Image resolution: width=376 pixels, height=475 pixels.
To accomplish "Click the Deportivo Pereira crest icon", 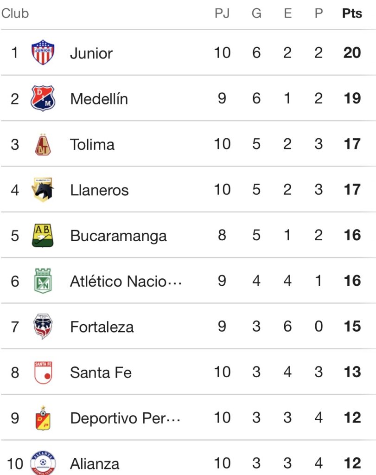I will [43, 417].
